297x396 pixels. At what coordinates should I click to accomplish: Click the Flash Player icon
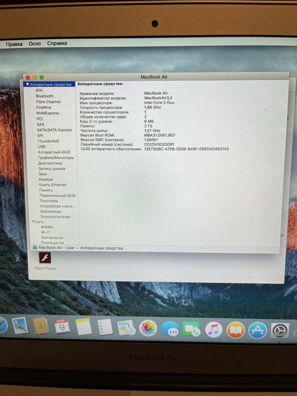[x=45, y=258]
